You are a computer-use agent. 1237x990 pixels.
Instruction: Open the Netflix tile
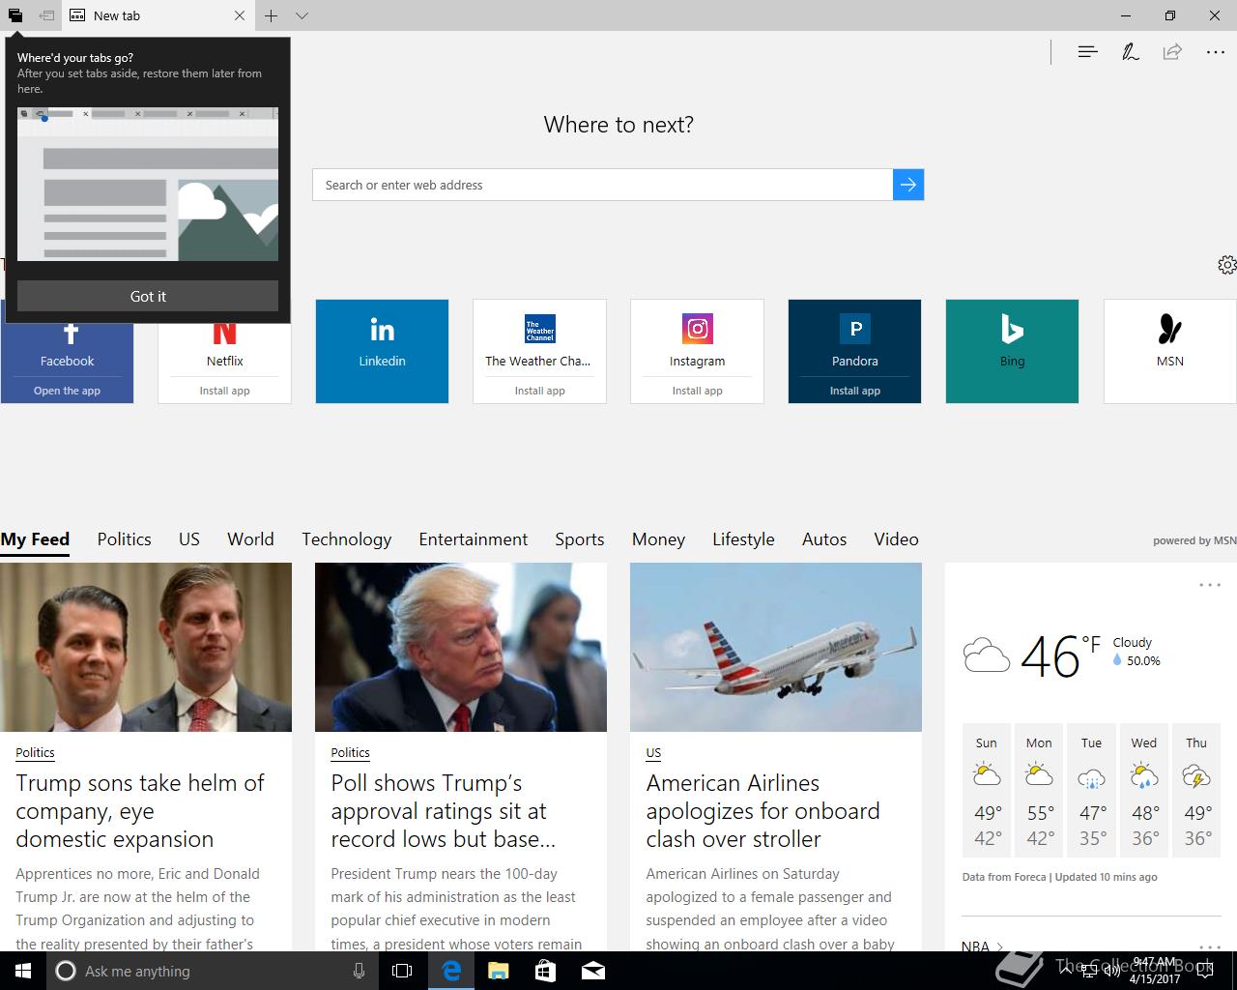coord(224,351)
